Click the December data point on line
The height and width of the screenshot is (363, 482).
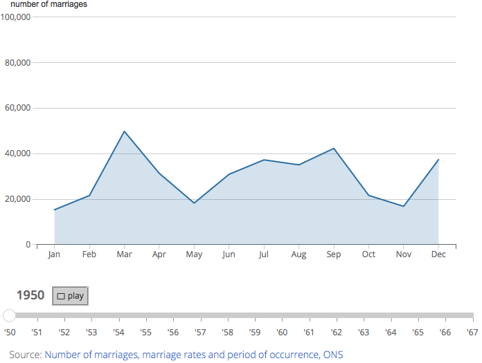point(438,160)
